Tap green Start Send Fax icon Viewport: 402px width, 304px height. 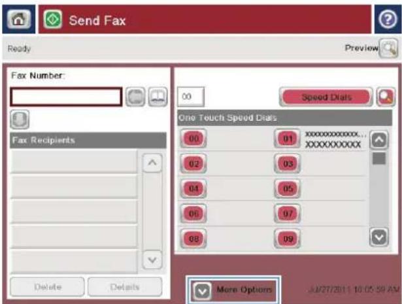(53, 19)
